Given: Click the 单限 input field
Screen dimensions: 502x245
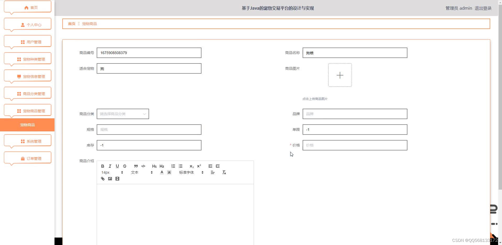Looking at the screenshot, I should point(355,130).
